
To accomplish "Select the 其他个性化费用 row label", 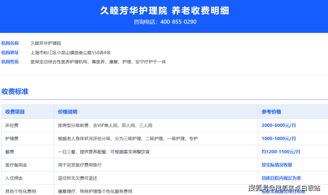I will tap(20, 191).
